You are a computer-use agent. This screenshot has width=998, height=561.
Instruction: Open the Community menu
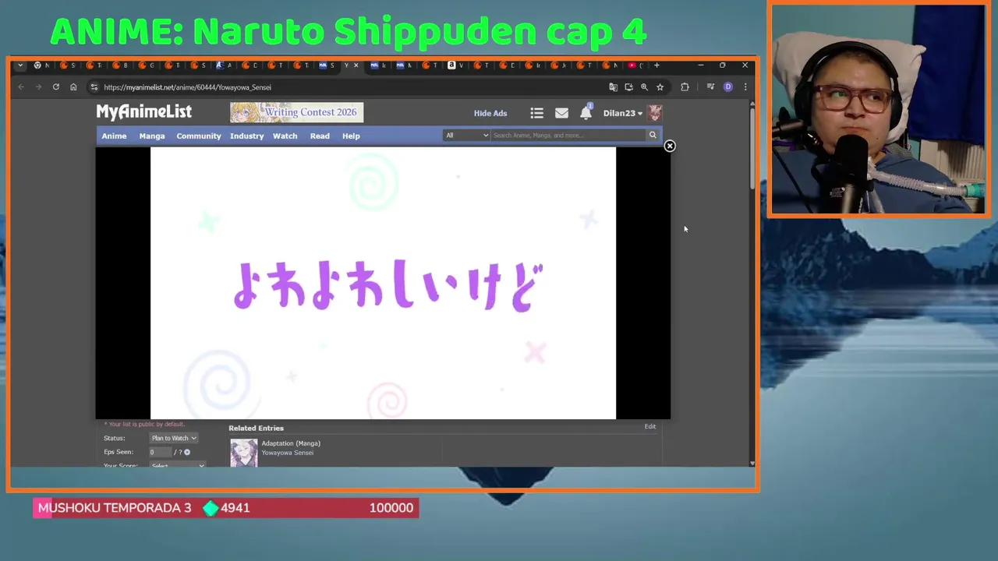pyautogui.click(x=199, y=136)
